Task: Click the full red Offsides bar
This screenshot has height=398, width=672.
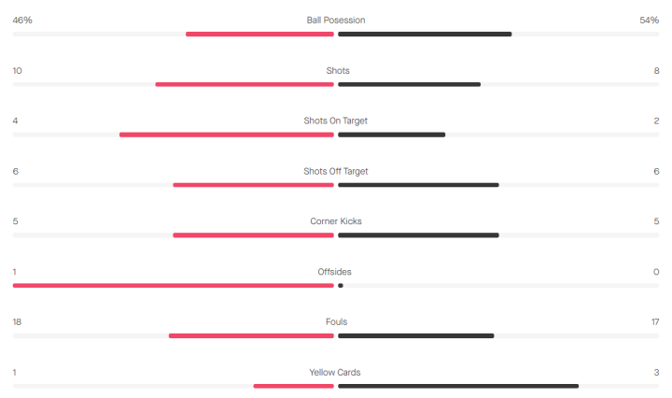Action: [173, 286]
